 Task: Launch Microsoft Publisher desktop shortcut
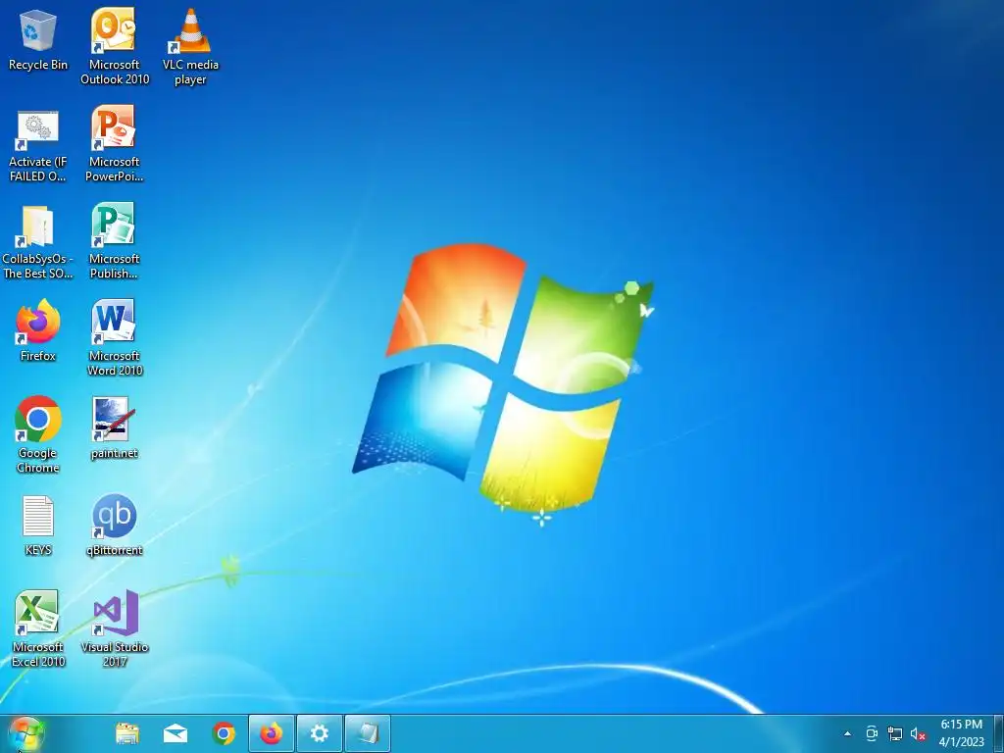point(114,241)
